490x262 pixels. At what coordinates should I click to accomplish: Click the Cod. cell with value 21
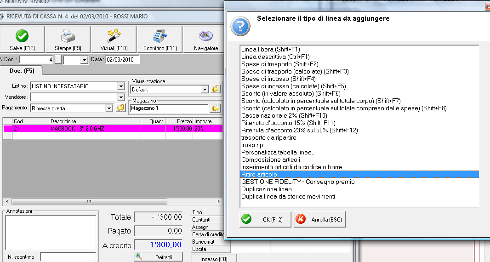point(31,129)
